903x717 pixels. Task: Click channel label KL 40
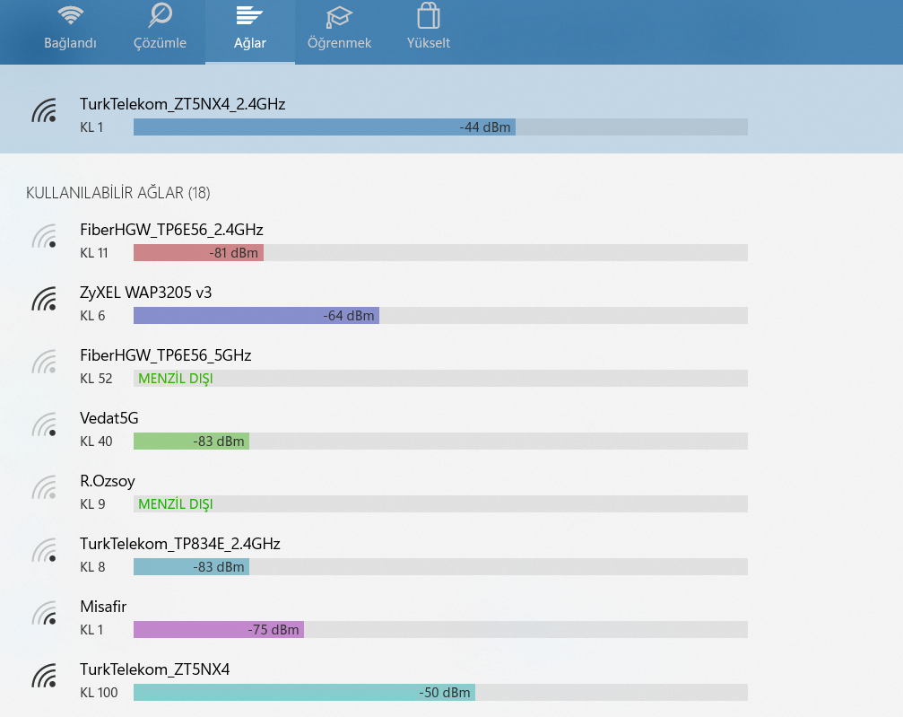[96, 441]
